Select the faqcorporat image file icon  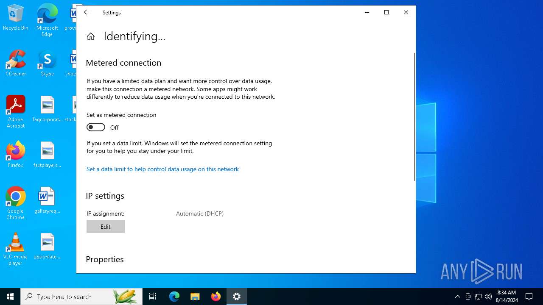48,109
